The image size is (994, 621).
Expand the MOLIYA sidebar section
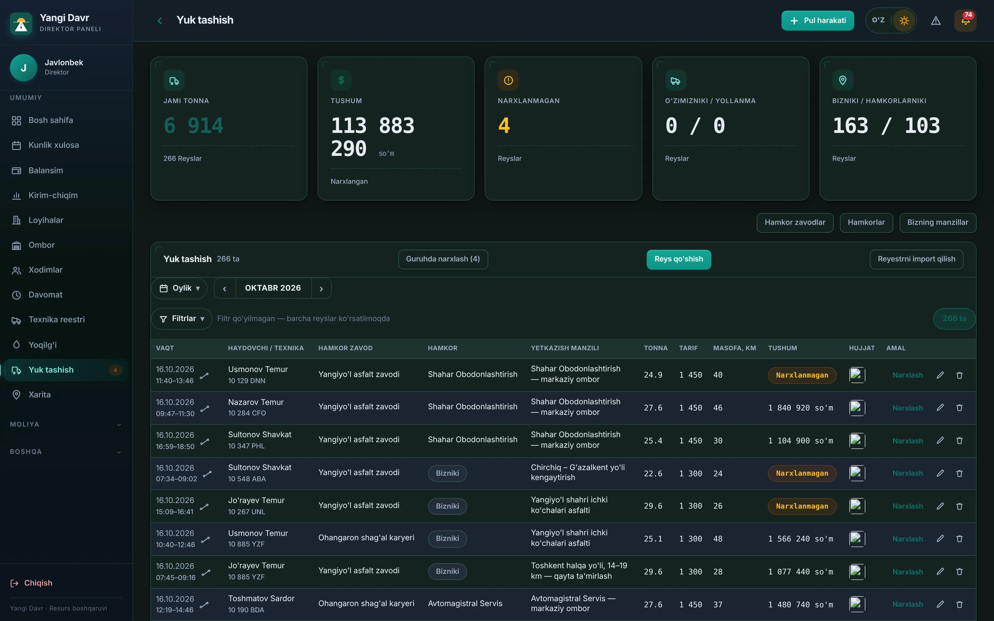click(x=66, y=424)
